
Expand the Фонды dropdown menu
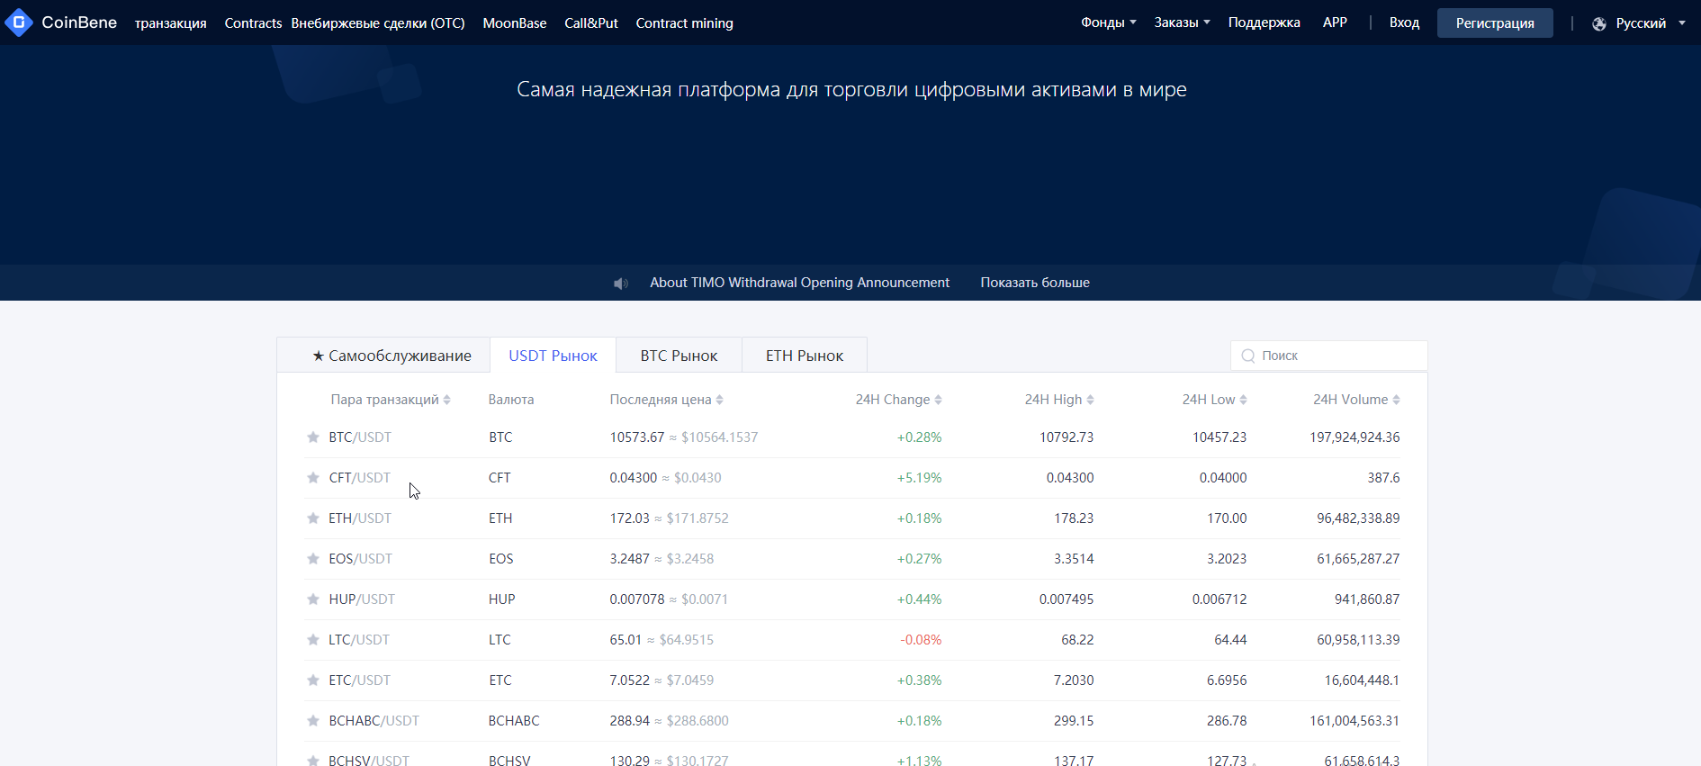[x=1109, y=23]
